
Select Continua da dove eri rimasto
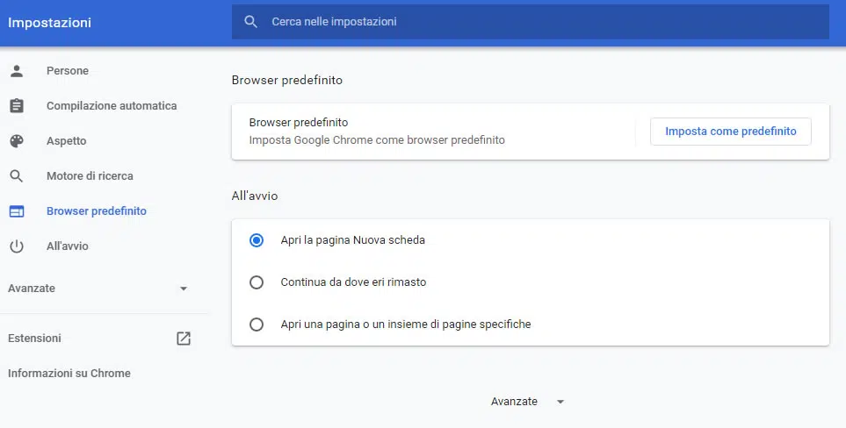257,282
